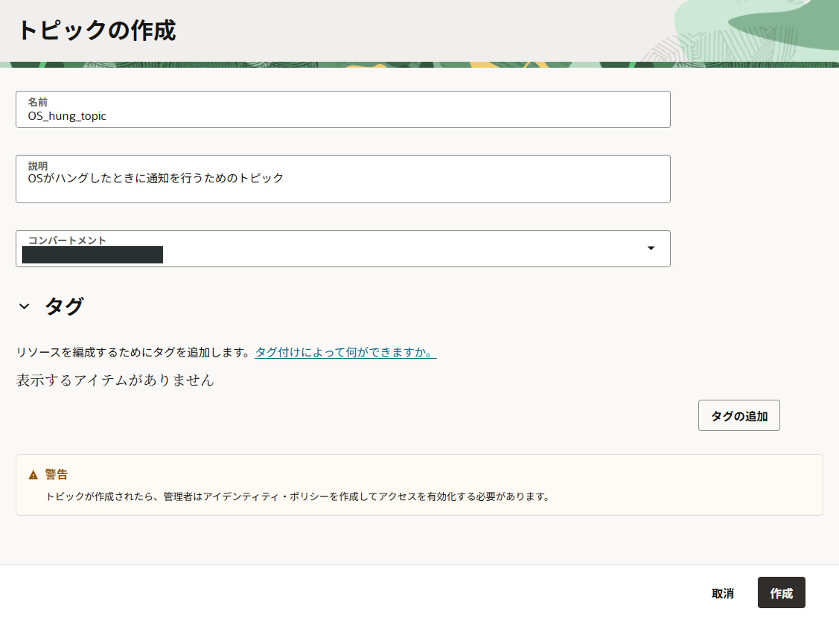Click the 取消 cancel button
This screenshot has width=839, height=623.
(x=723, y=593)
